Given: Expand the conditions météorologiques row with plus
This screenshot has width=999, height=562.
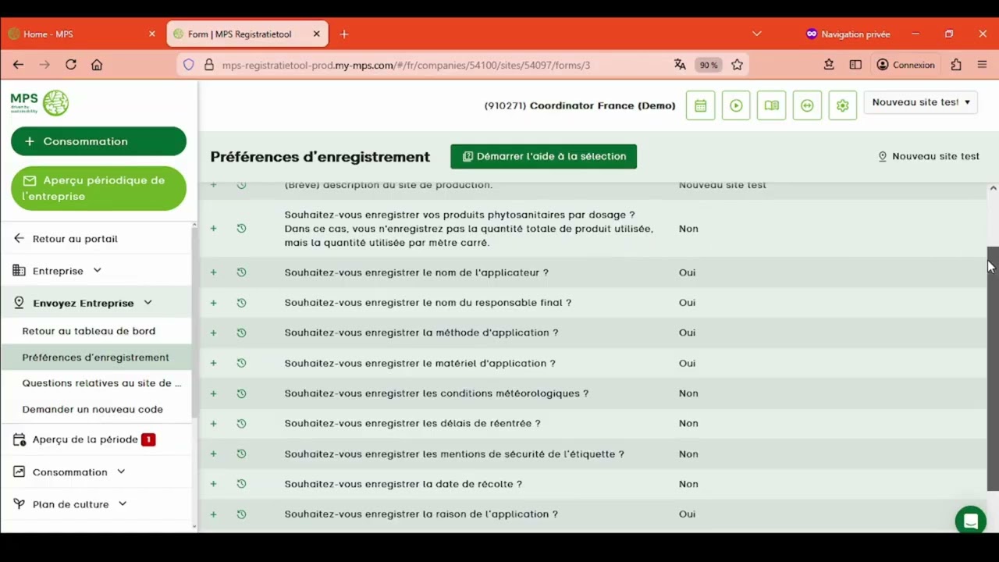Looking at the screenshot, I should [213, 393].
